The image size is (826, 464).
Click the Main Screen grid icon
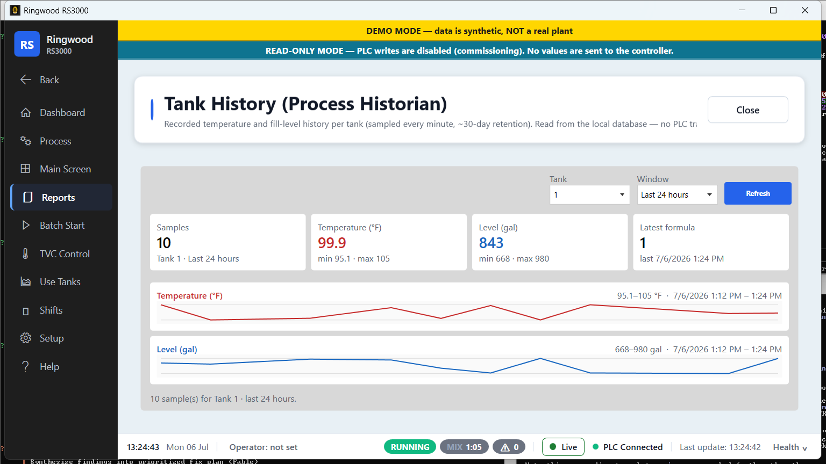pyautogui.click(x=25, y=169)
